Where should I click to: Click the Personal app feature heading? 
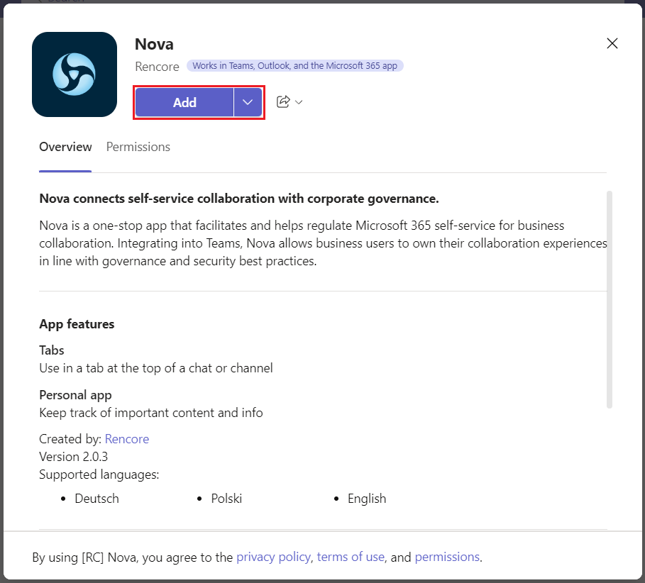point(75,395)
